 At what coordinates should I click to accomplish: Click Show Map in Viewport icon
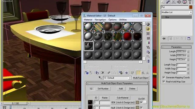click(x=132, y=73)
